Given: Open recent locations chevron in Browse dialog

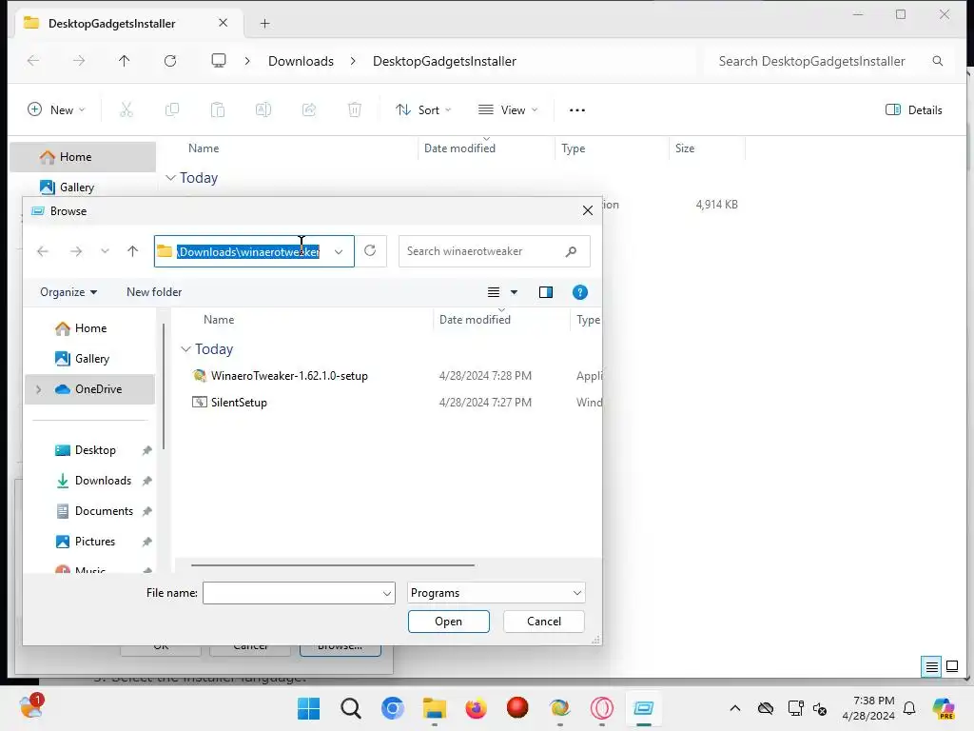Looking at the screenshot, I should pos(105,251).
